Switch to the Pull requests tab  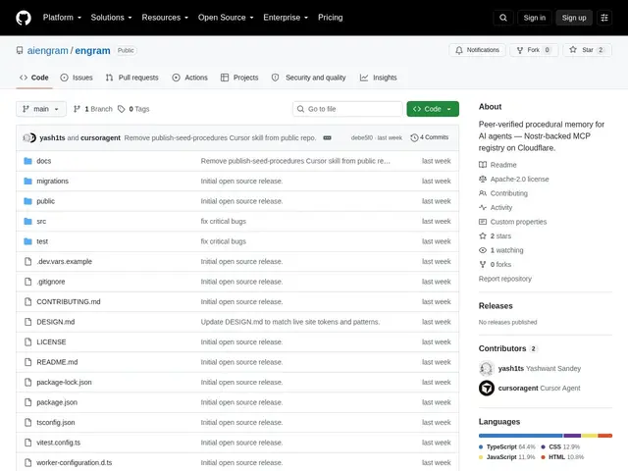point(131,78)
